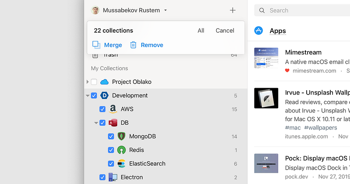Open the Mussabekov Rustem account dropdown

165,10
